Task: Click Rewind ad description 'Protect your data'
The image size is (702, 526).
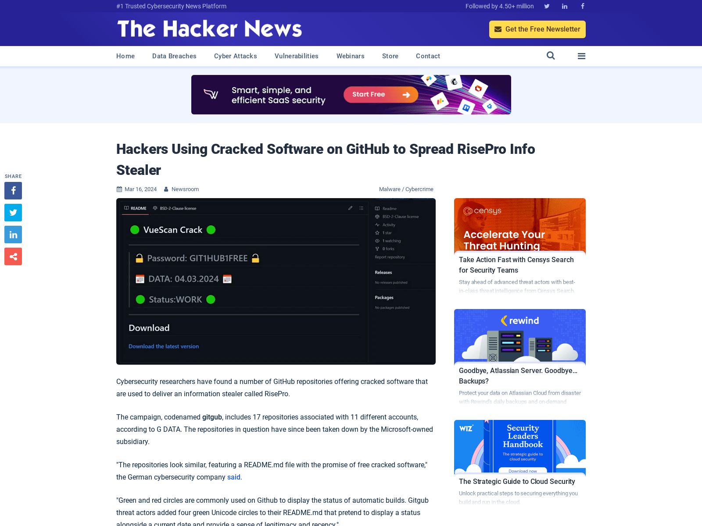Action: coord(520,398)
